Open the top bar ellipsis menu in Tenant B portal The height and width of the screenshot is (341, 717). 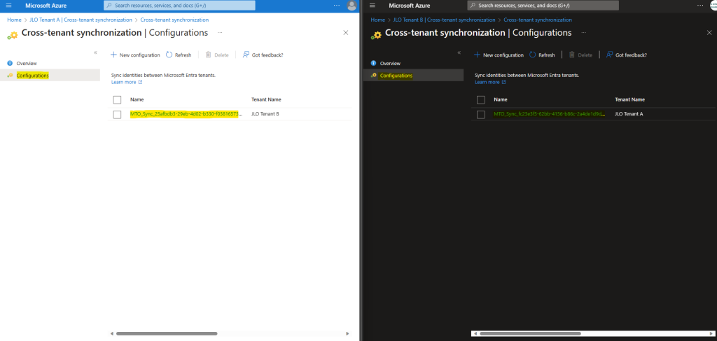pyautogui.click(x=700, y=5)
